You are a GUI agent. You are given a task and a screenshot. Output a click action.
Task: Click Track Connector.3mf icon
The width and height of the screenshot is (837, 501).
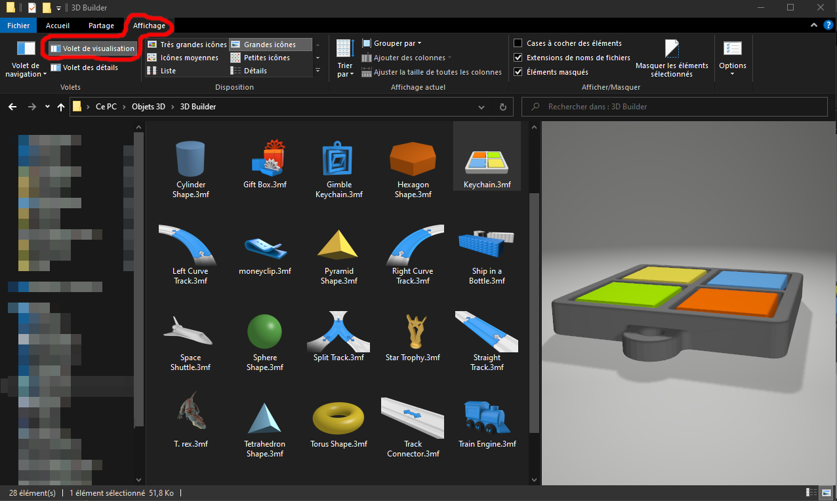click(413, 417)
